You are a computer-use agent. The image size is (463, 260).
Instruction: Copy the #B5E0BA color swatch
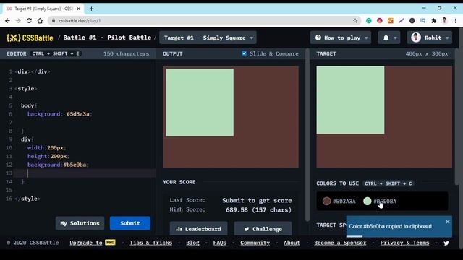click(x=367, y=201)
